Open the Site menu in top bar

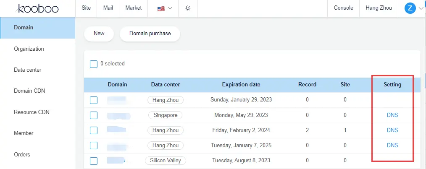point(86,8)
